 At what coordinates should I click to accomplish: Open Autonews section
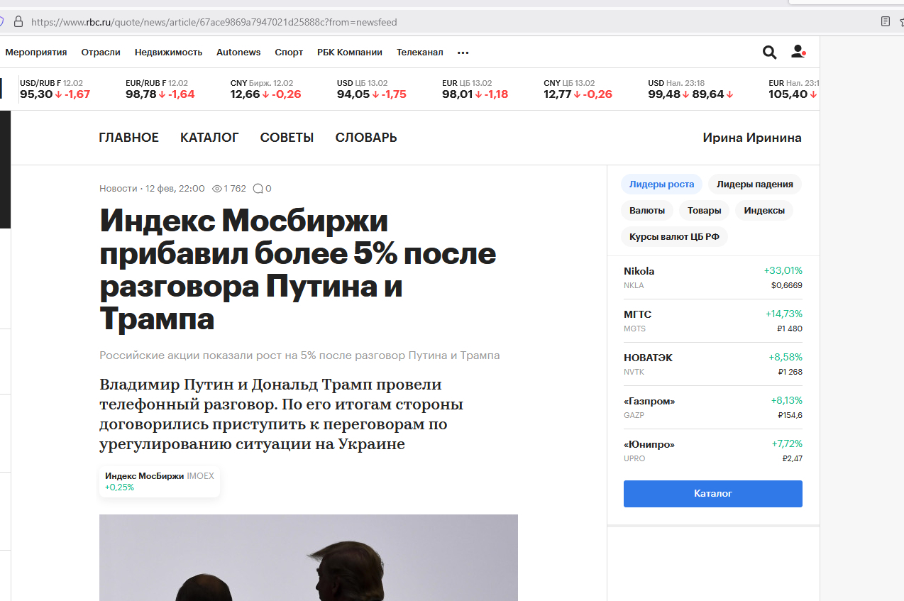point(238,52)
